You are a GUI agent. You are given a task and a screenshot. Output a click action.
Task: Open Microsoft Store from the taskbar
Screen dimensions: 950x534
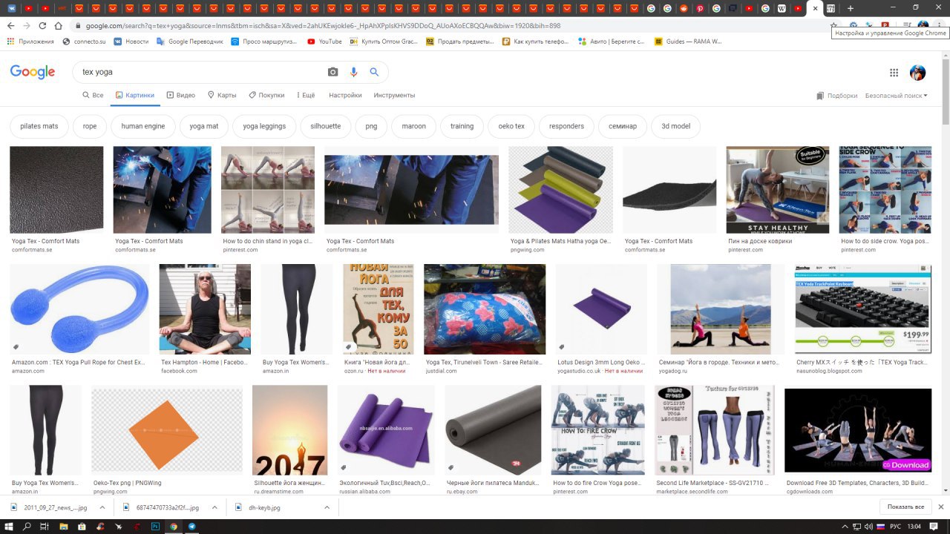[82, 527]
